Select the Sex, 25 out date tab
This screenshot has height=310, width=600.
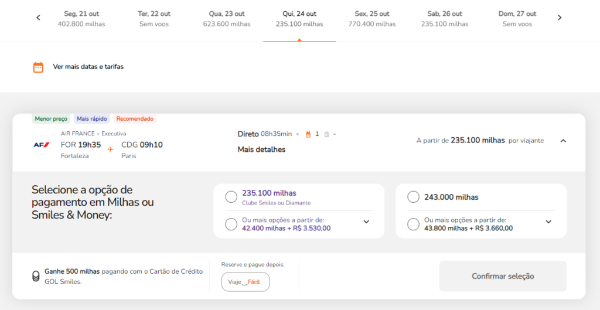[372, 19]
